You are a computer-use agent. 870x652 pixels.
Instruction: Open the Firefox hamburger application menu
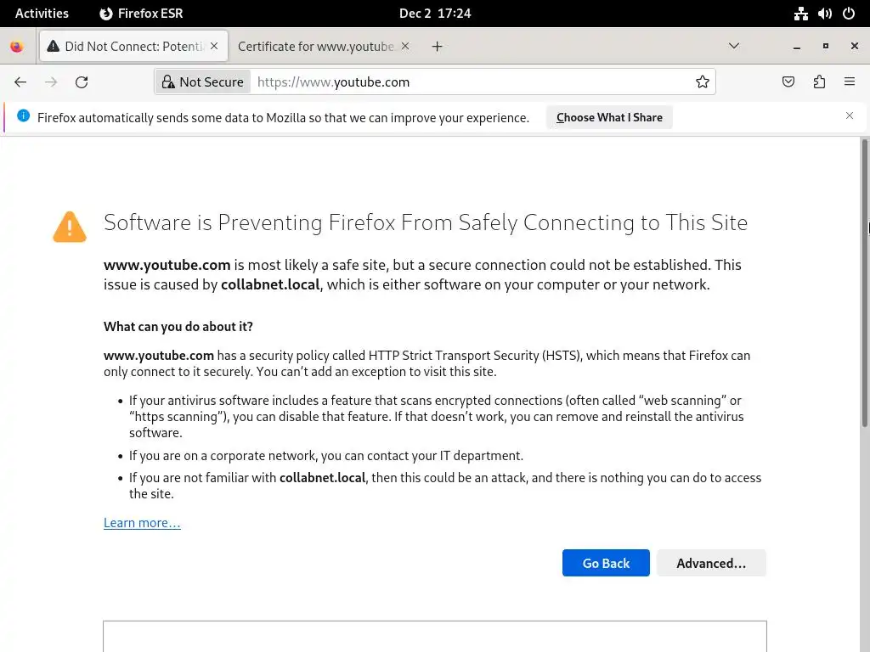pyautogui.click(x=850, y=82)
